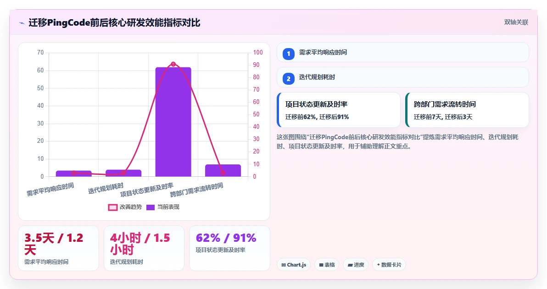
Task: Click the trend line point above 跨部门需求流转时间
Action: [x=223, y=173]
